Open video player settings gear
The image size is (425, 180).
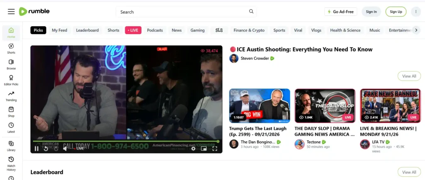pos(193,148)
